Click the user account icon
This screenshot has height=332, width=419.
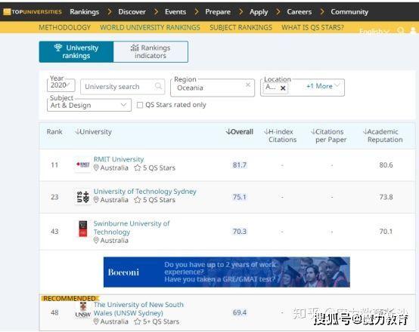click(x=413, y=31)
